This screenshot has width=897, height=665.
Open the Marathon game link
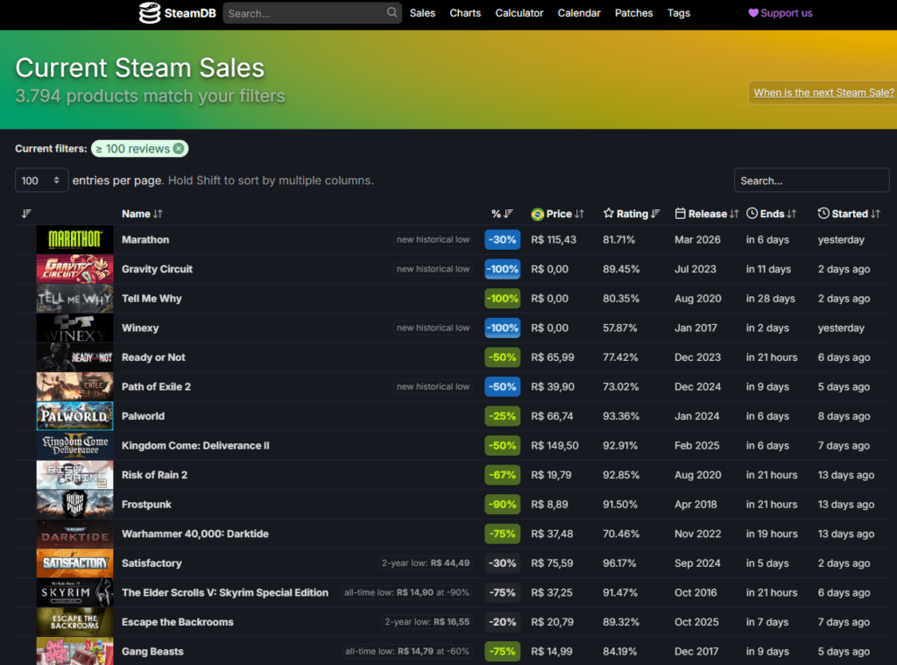coord(145,239)
